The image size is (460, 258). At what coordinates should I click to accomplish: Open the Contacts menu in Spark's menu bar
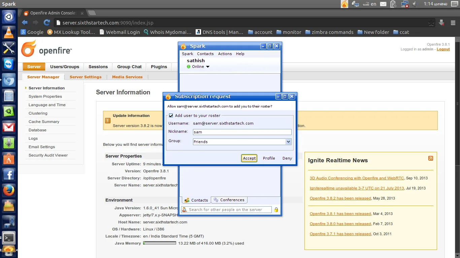point(205,54)
